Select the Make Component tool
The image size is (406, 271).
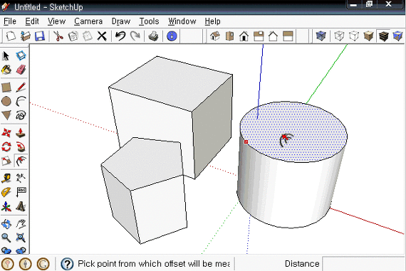(21, 55)
